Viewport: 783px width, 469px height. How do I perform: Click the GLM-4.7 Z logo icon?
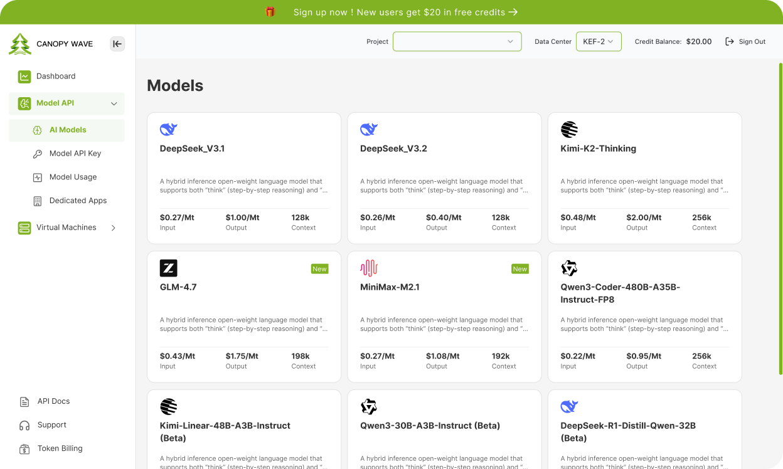pos(168,268)
